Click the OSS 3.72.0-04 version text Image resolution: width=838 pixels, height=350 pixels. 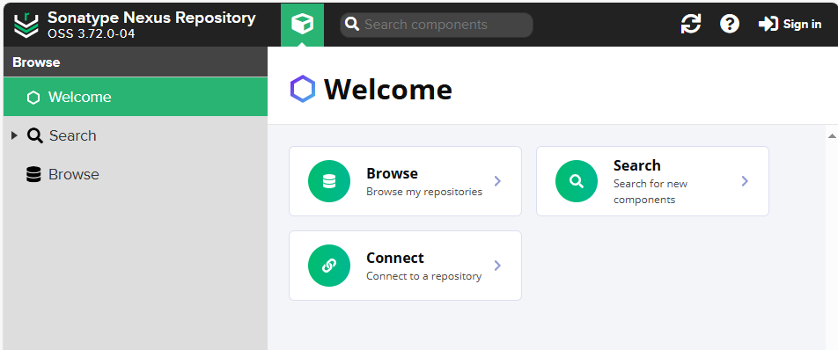92,34
